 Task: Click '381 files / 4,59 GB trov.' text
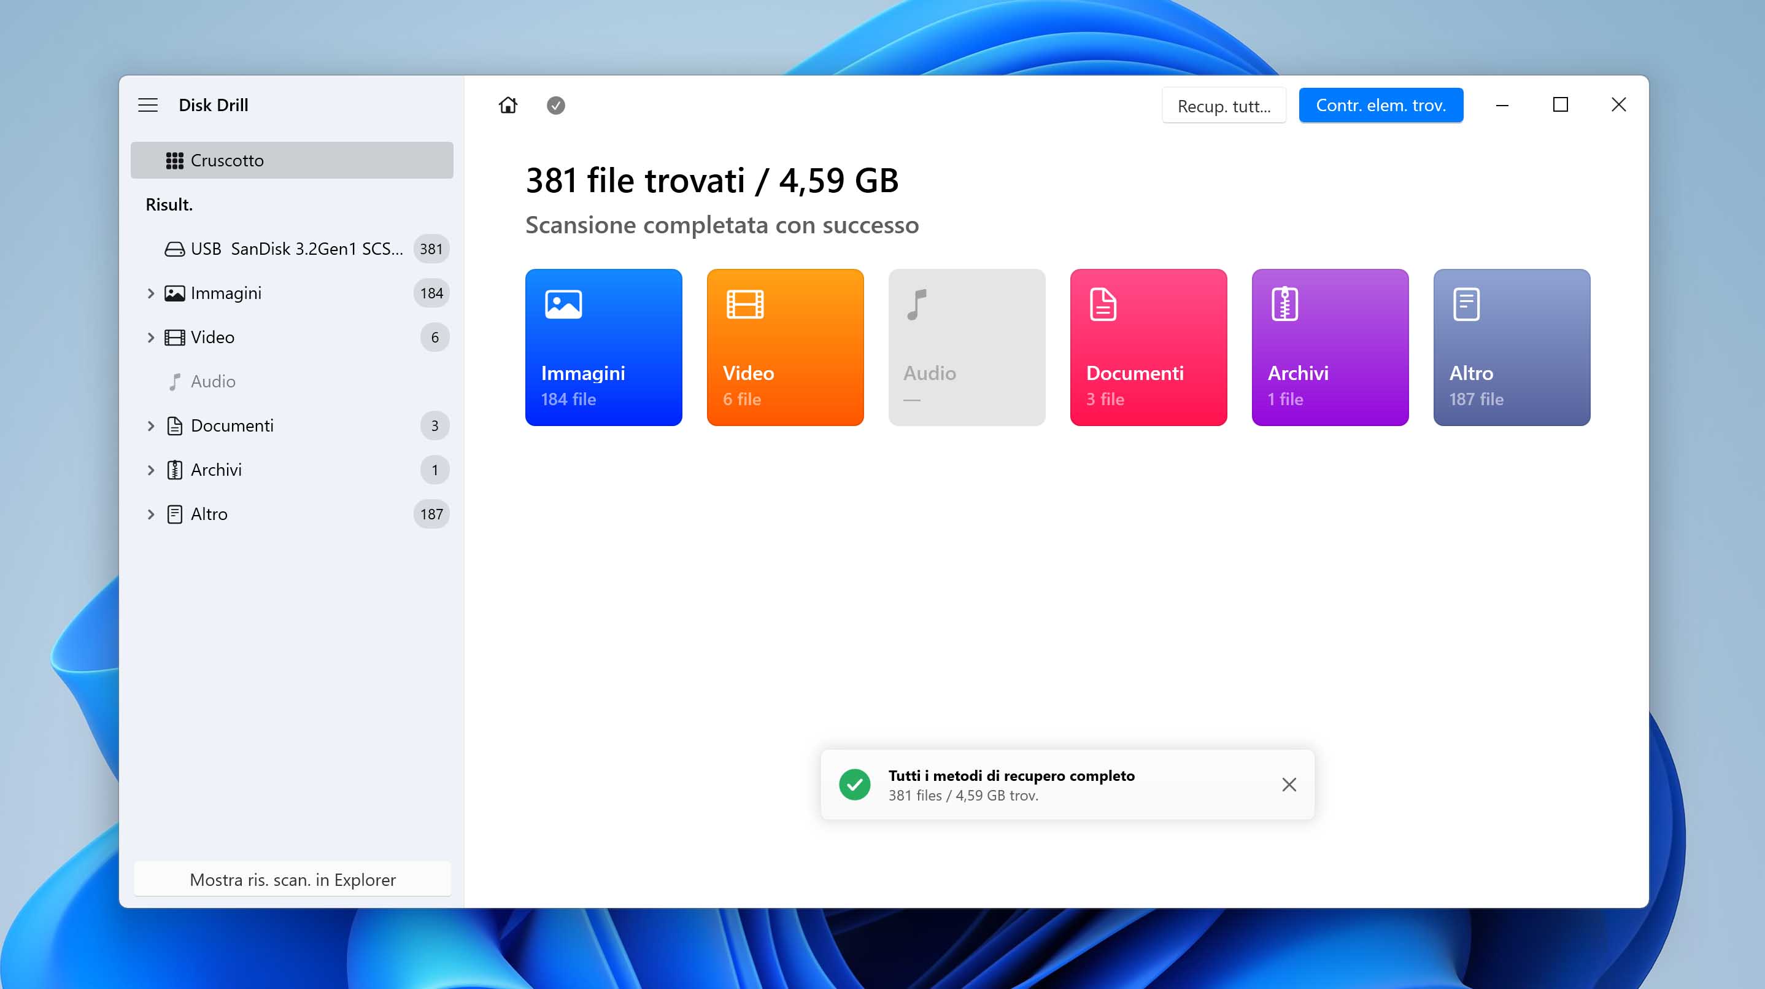point(964,796)
